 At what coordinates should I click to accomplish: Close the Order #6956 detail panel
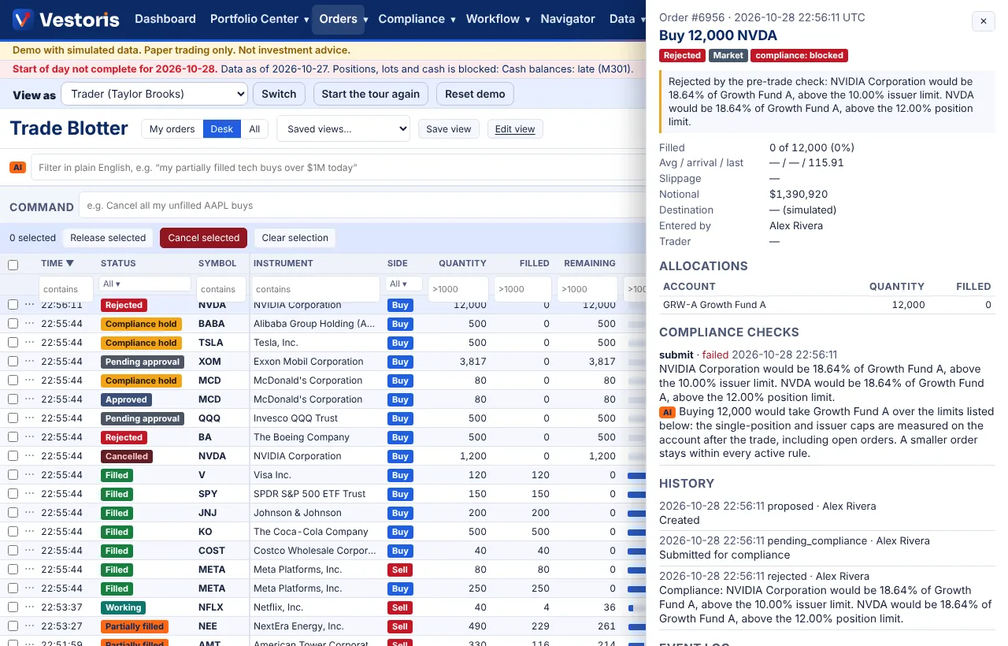983,22
